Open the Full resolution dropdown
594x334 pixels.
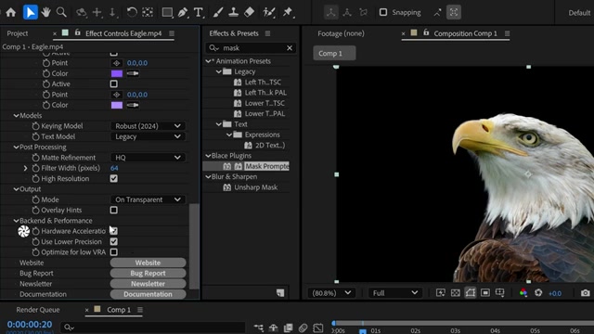coord(394,293)
